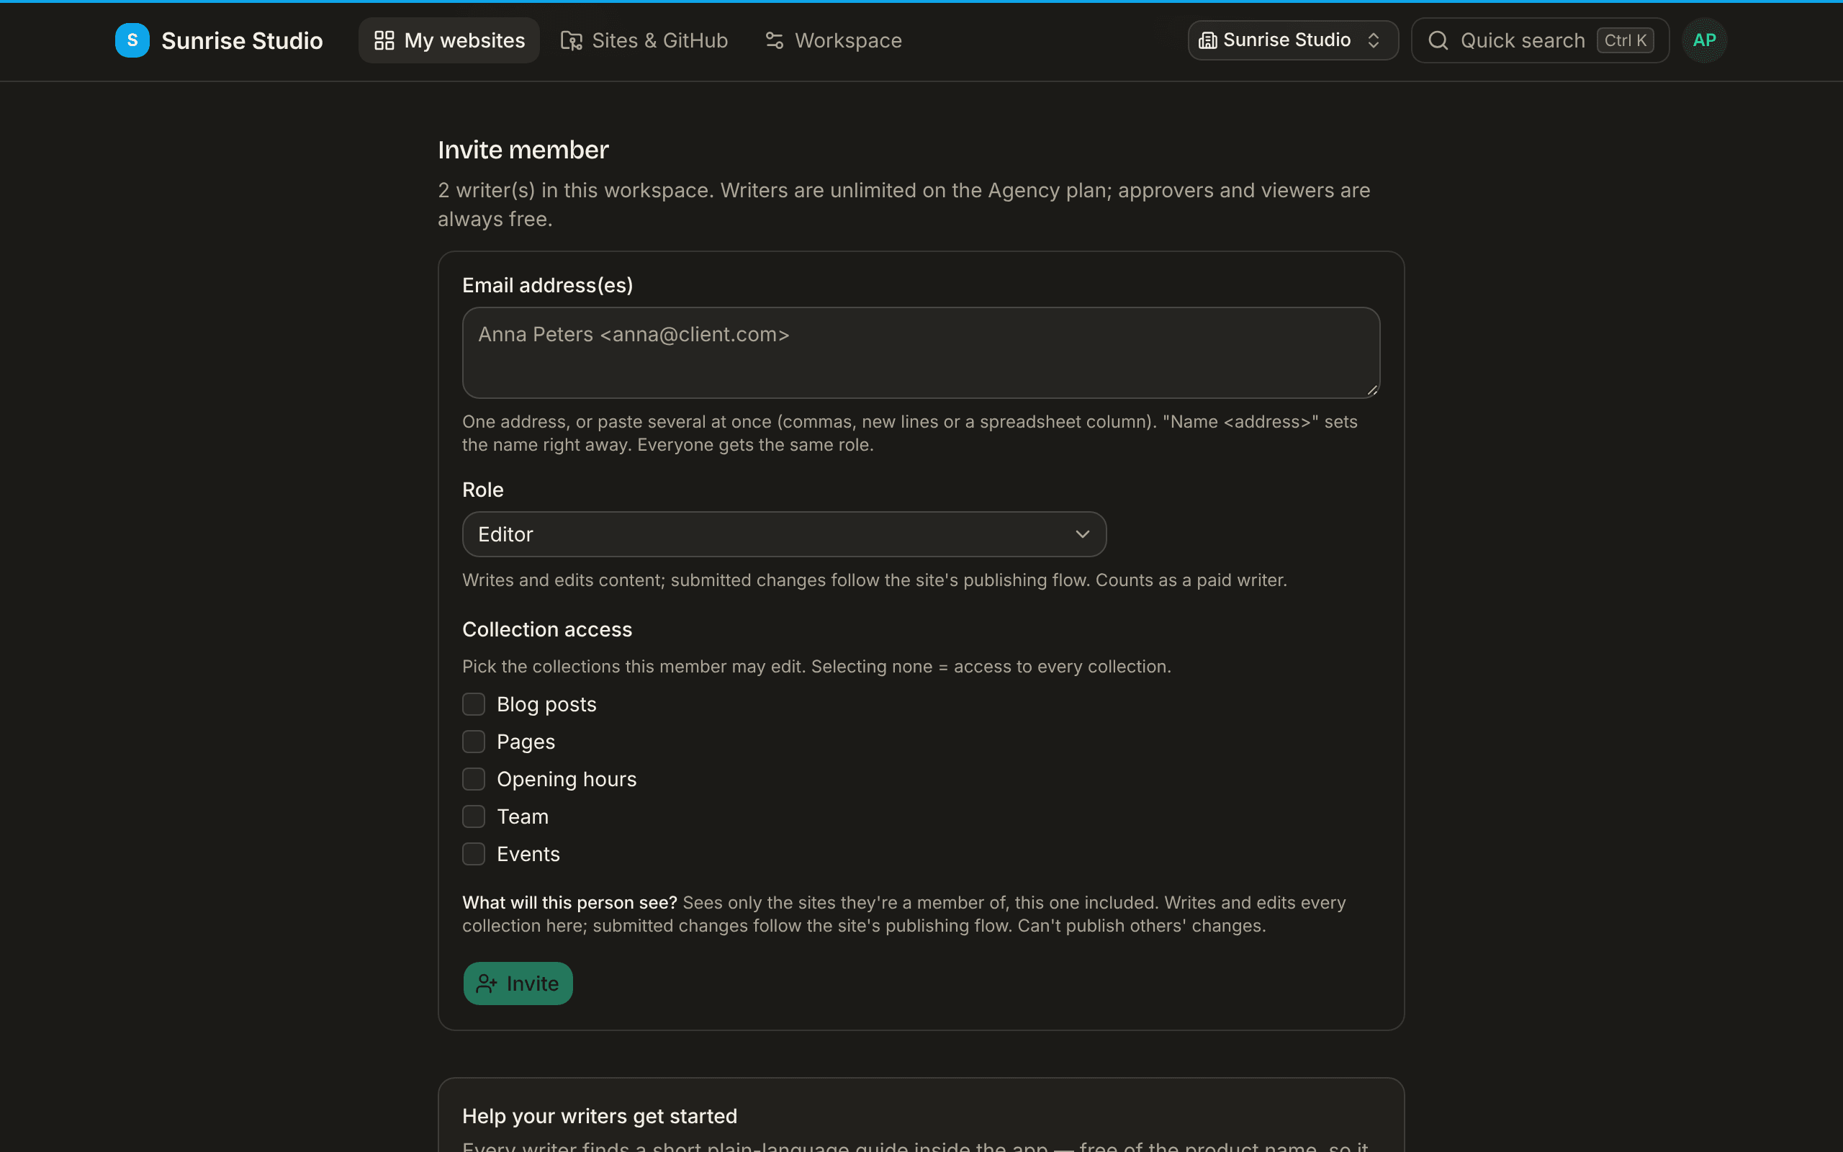This screenshot has height=1152, width=1843.
Task: Click the Email address(es) field label
Action: [548, 286]
